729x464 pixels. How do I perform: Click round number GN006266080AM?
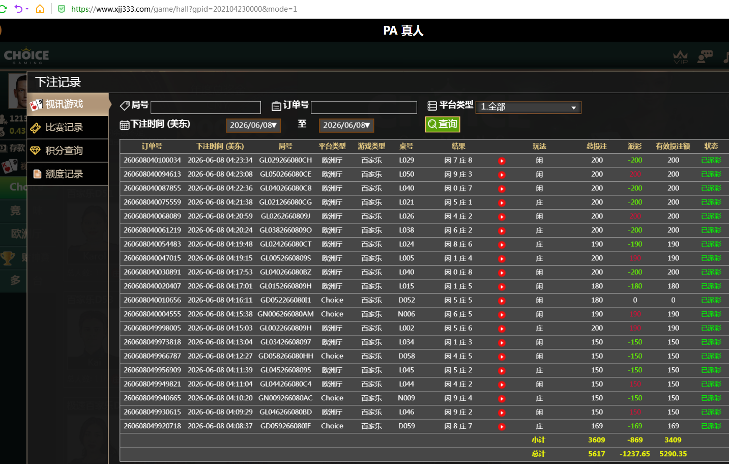coord(285,314)
